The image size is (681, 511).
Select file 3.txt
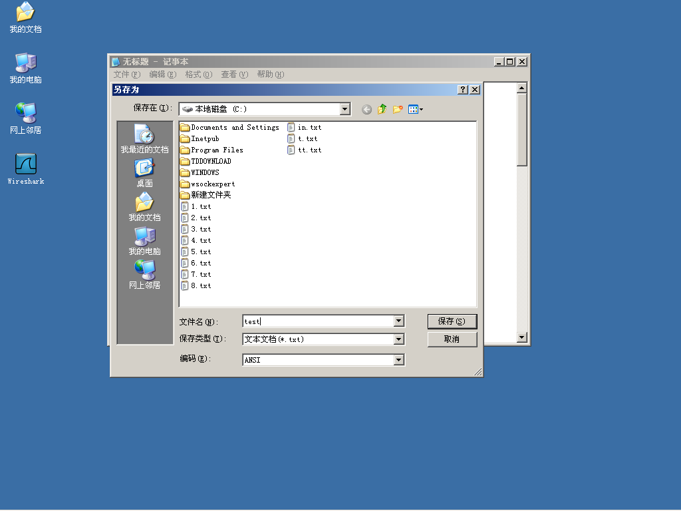tap(196, 229)
